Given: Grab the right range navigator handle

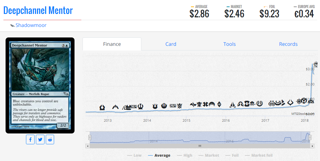Looking at the screenshot, I should pyautogui.click(x=310, y=137).
